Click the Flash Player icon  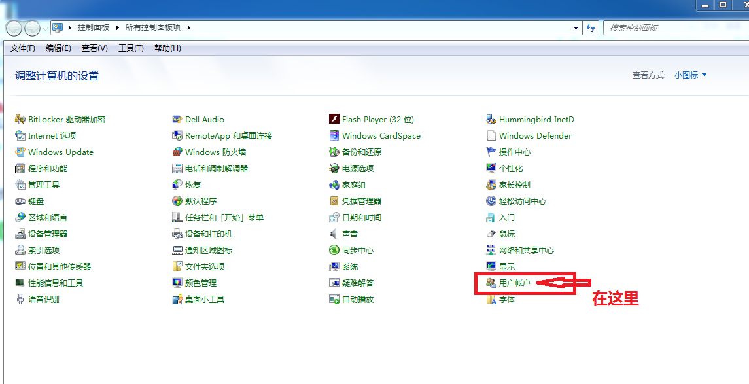pyautogui.click(x=334, y=120)
